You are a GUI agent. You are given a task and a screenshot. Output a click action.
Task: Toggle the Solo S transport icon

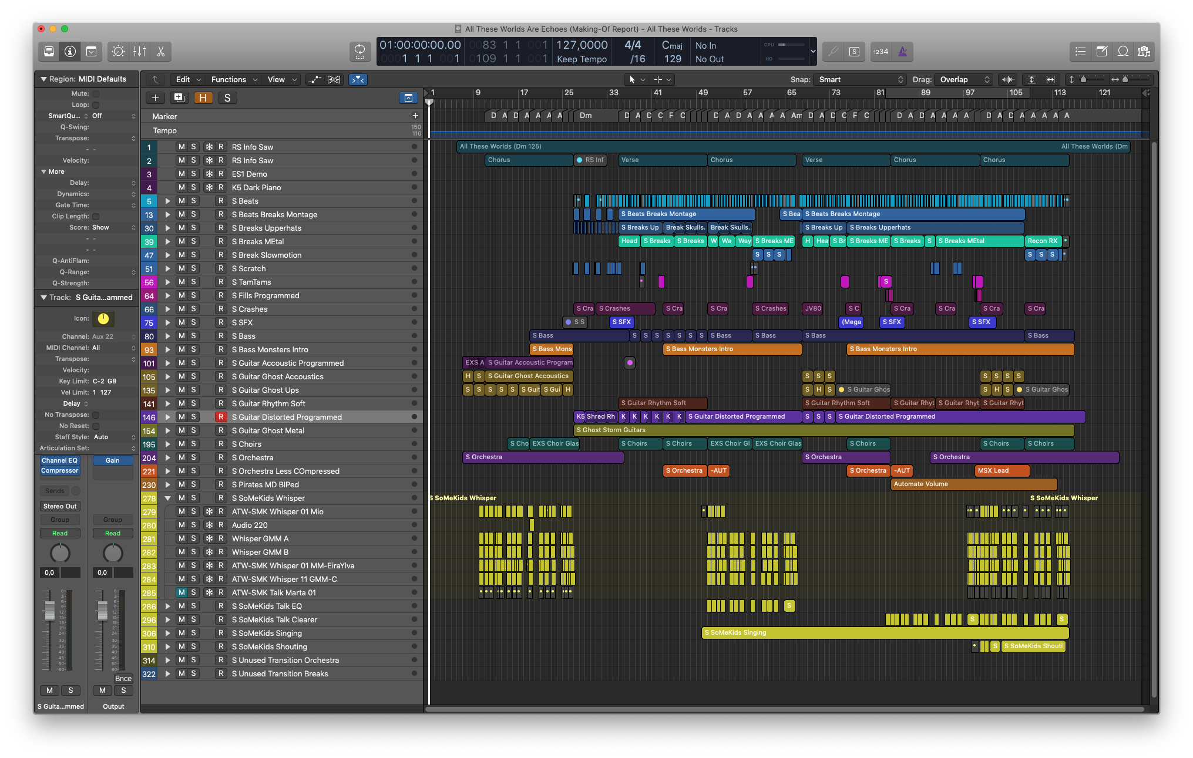[x=854, y=52]
